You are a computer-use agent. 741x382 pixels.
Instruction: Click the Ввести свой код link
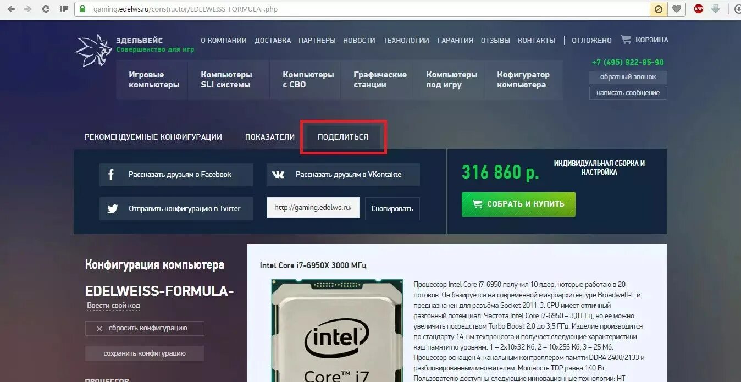click(114, 306)
